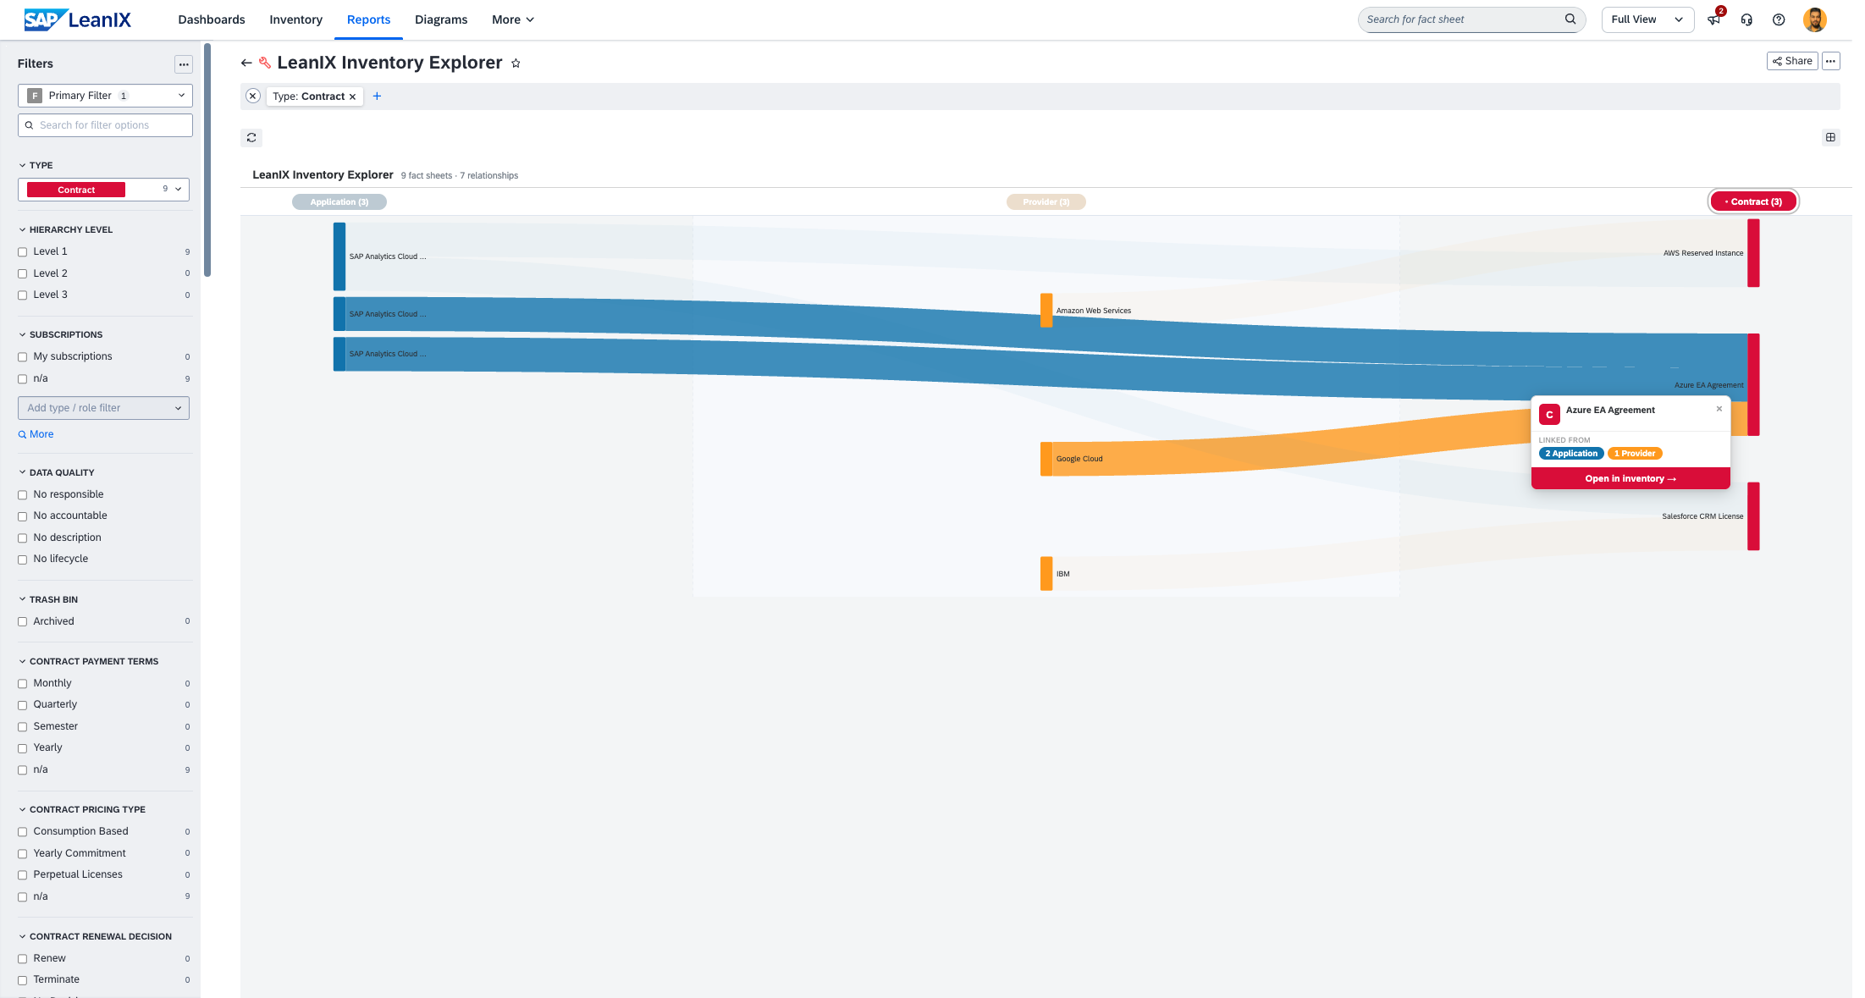Go to the Inventory tab
The width and height of the screenshot is (1865, 998).
pyautogui.click(x=295, y=19)
